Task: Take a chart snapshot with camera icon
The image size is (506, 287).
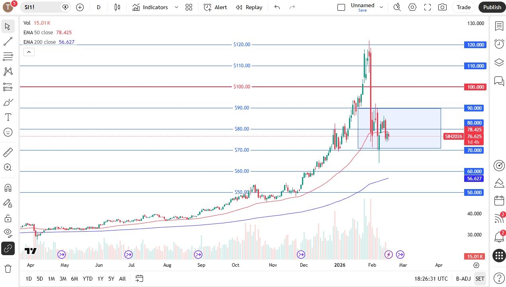Action: (x=442, y=7)
